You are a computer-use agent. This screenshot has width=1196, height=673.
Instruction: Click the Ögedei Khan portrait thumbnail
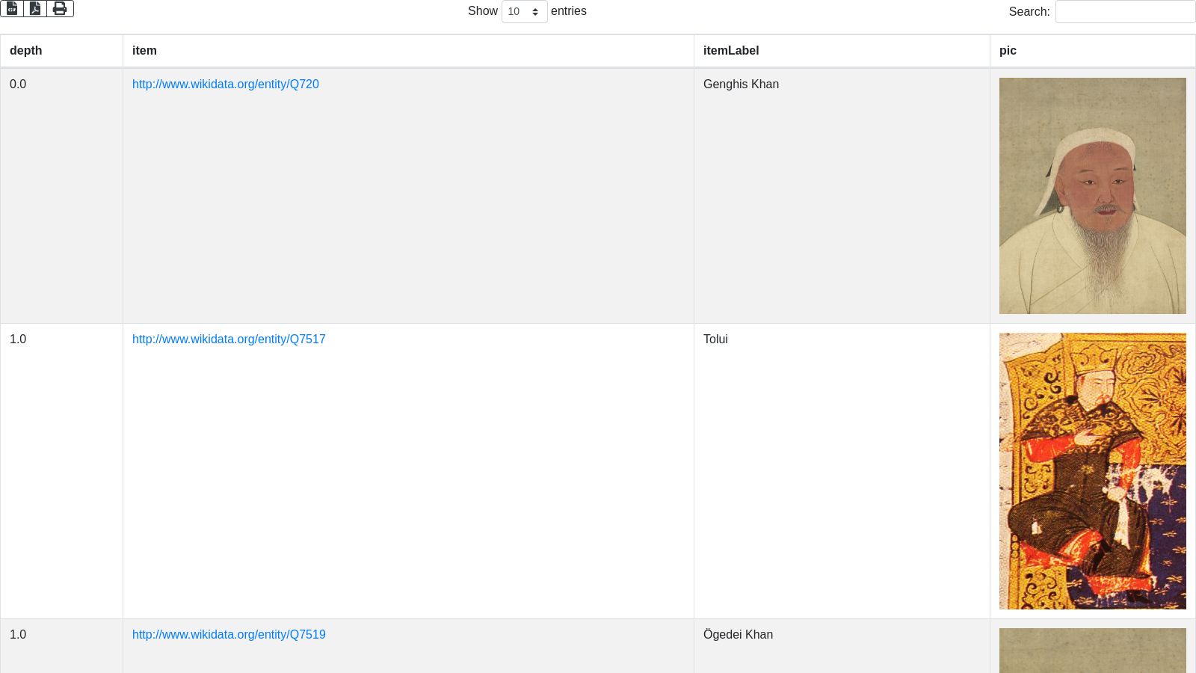[1092, 651]
